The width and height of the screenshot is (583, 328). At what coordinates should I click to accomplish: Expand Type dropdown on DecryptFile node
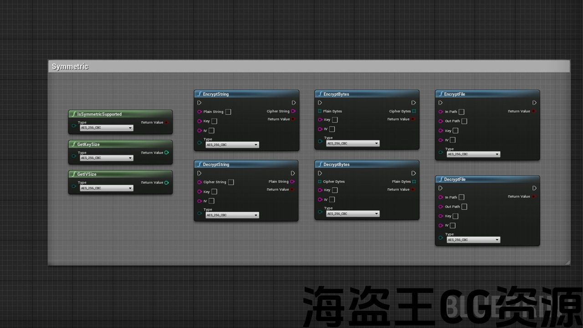coord(473,240)
